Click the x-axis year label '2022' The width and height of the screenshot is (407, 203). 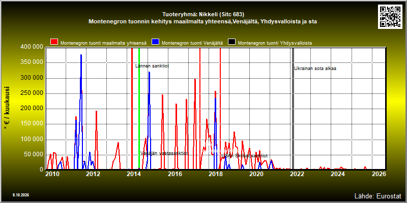(297, 174)
